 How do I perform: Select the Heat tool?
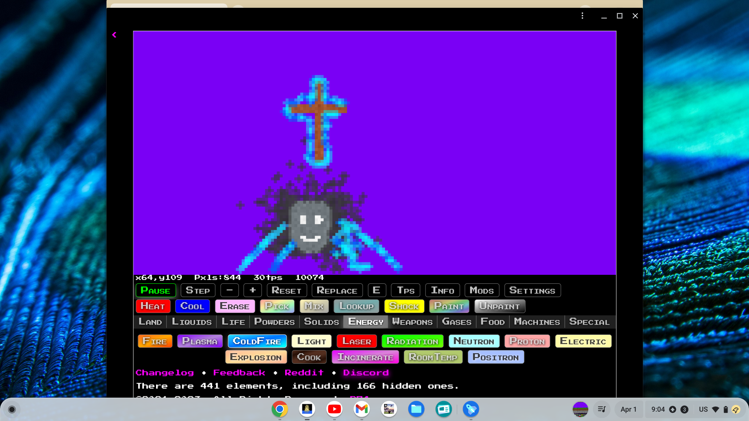153,306
